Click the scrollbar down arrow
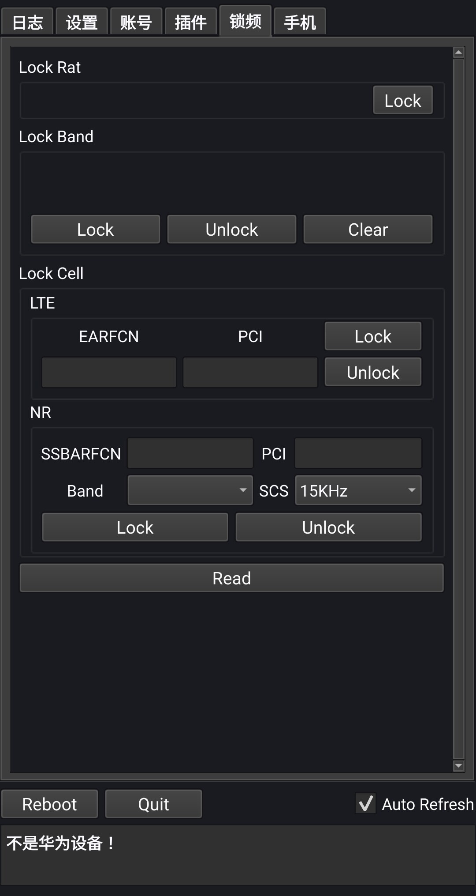 click(458, 766)
